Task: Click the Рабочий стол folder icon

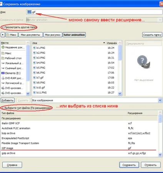Action: 3,58
